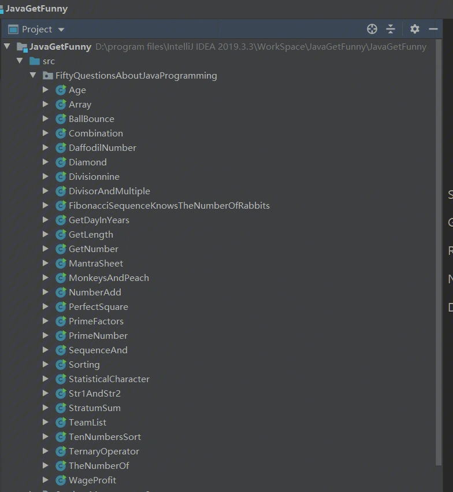Screen dimensions: 453x492
Task: Click the class icon beside PrimeNumber
Action: [x=61, y=335]
